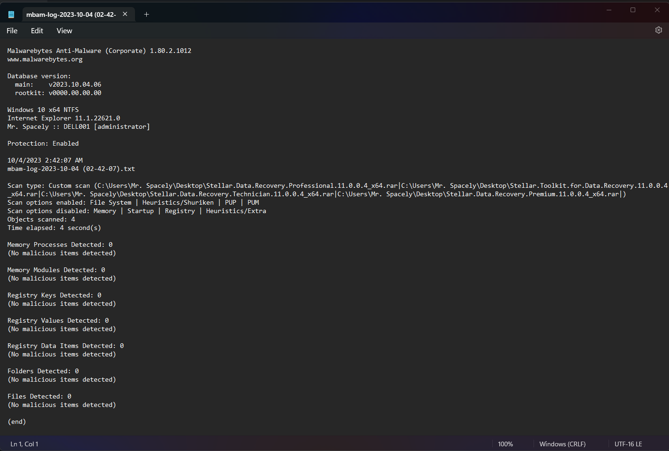Click the www.malwarebytes.org text line

tap(45, 59)
